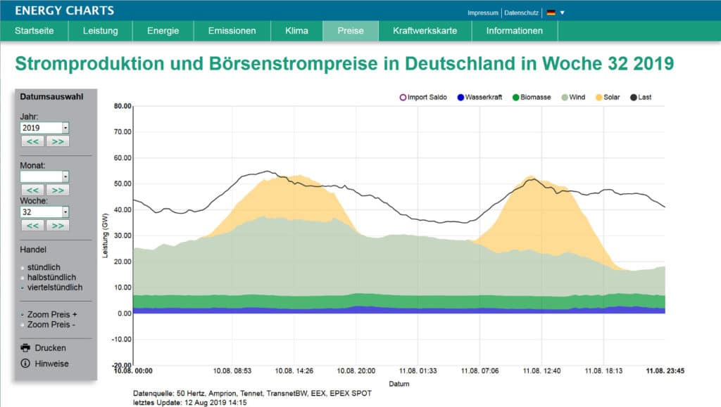Open the Jahr dropdown showing 2019
The image size is (721, 407).
(45, 128)
